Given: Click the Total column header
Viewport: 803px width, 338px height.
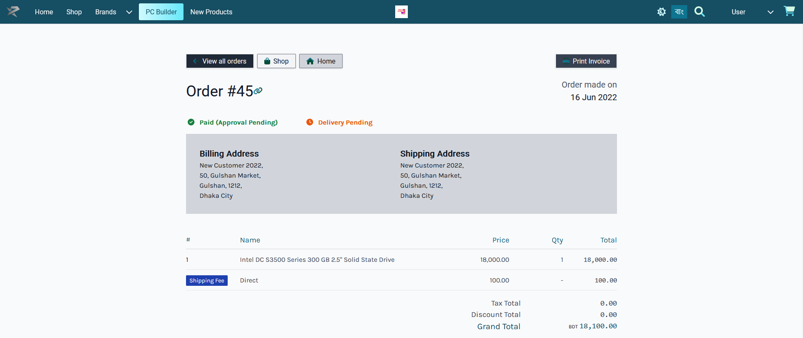Looking at the screenshot, I should tap(609, 240).
